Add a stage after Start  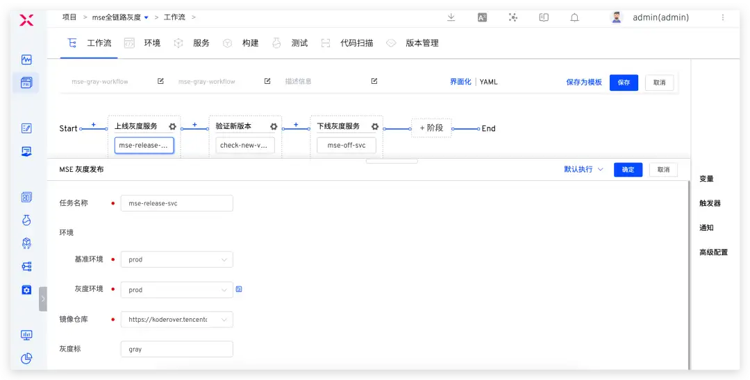tap(93, 125)
